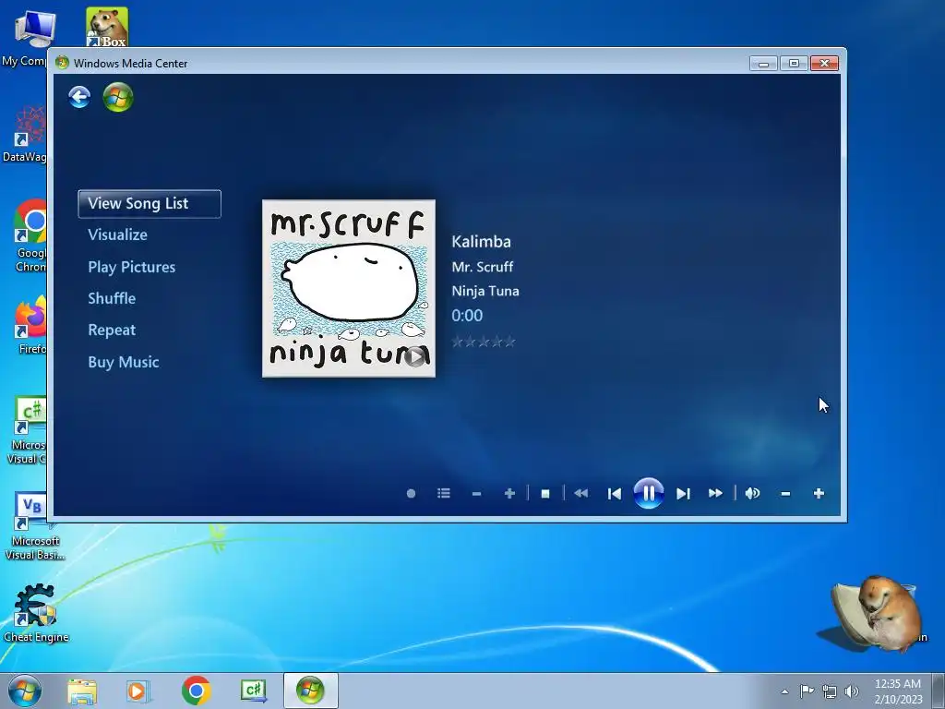
Task: Fast forward the current track
Action: (715, 493)
